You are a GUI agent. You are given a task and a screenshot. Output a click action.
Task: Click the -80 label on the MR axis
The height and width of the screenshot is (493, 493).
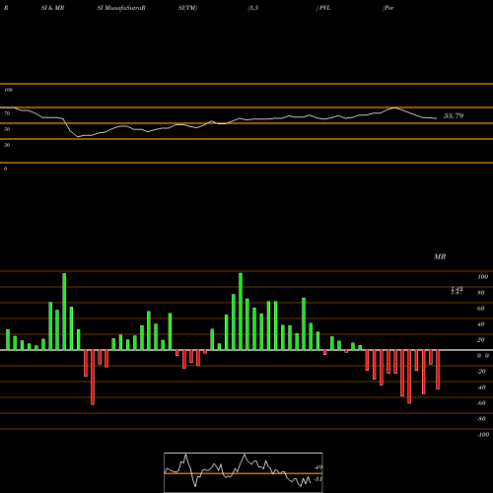[481, 419]
